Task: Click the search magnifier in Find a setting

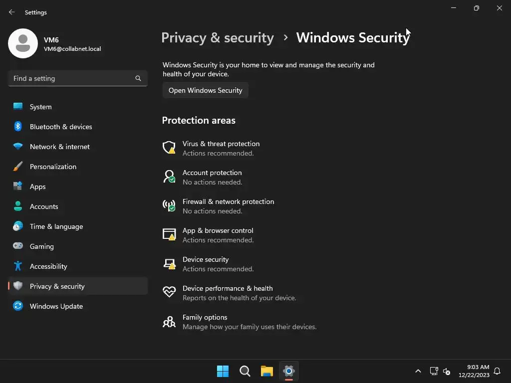Action: pos(138,78)
